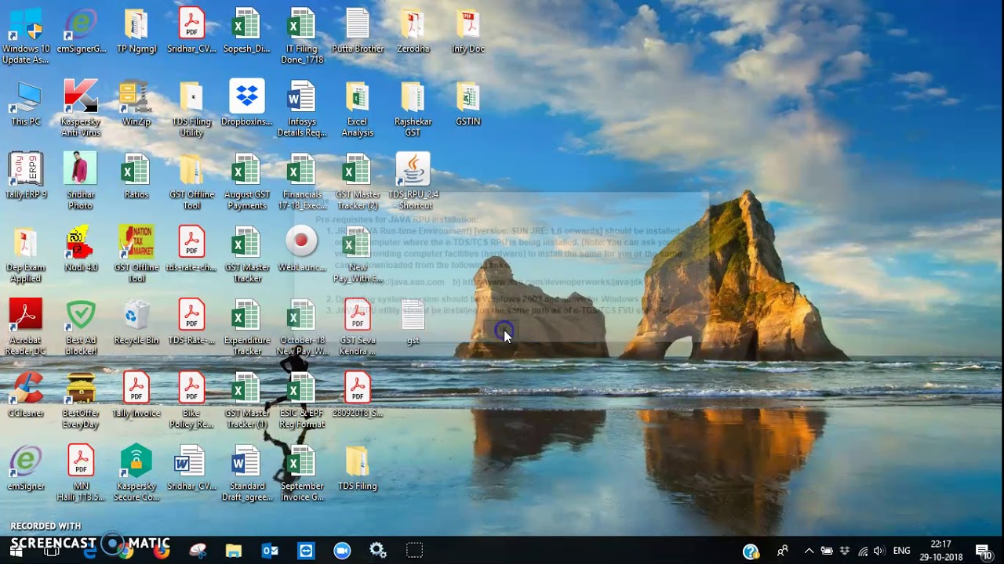Open the Sridhar_CV PDF file

pos(191,30)
